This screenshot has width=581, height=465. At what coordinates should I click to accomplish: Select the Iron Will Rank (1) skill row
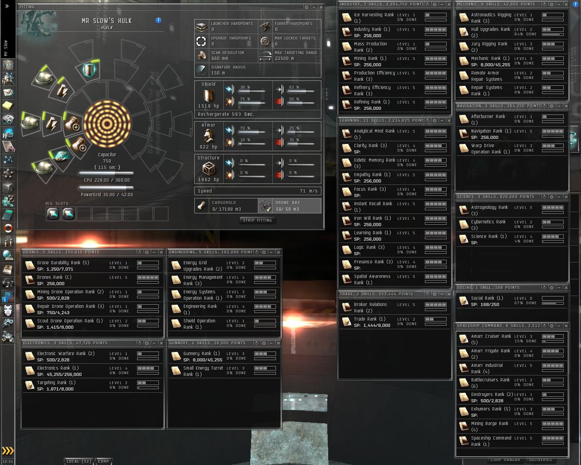pyautogui.click(x=395, y=221)
